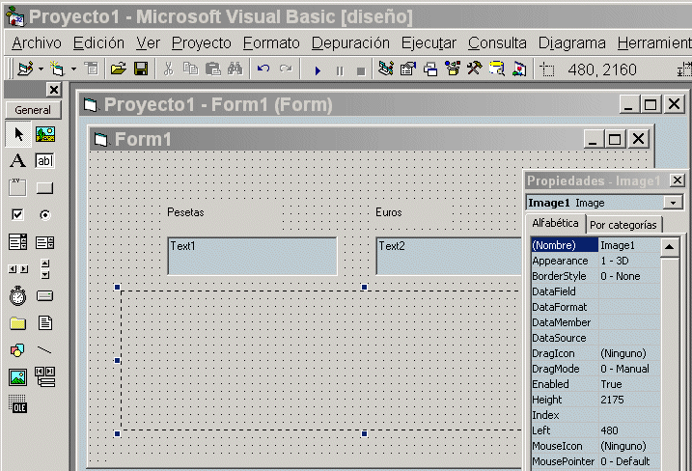Click the Cut scissors toolbar icon
Viewport: 692px width, 471px height.
[x=168, y=69]
